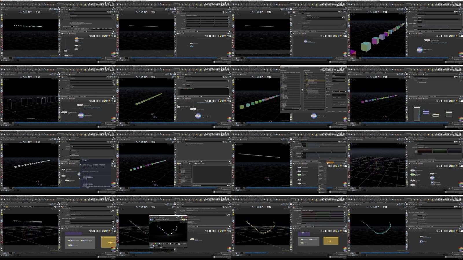
Task: Click the code editor field in green-cubes frame
Action: click(204, 92)
